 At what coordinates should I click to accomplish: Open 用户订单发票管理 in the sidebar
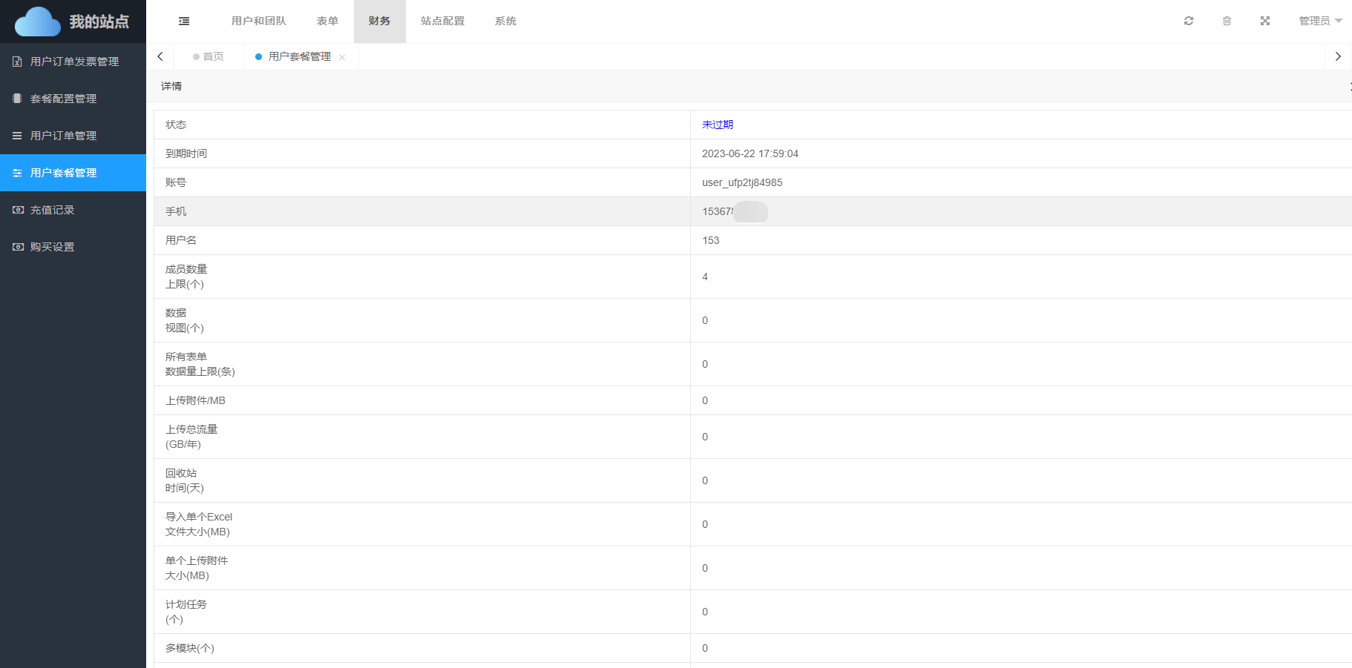[73, 62]
